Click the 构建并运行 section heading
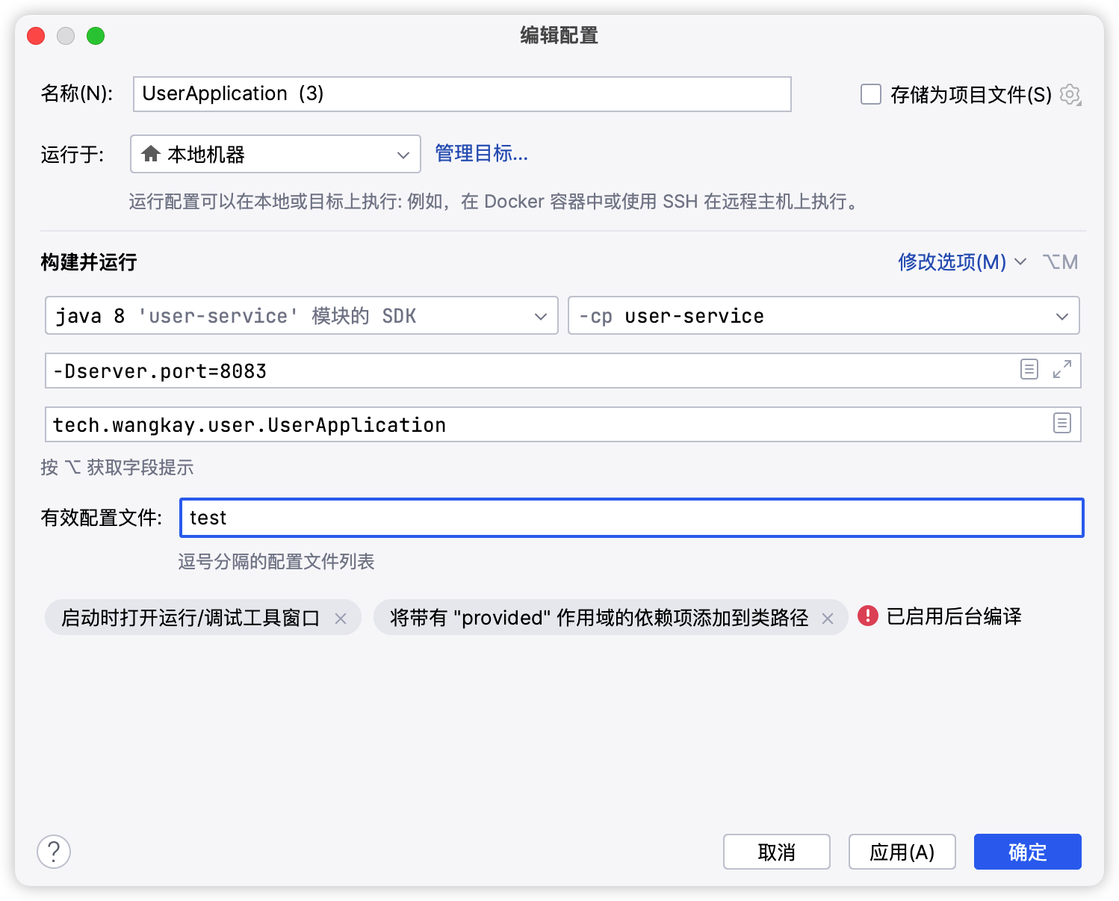Image resolution: width=1119 pixels, height=901 pixels. click(89, 262)
